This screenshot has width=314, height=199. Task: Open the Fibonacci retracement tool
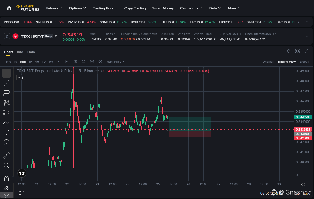pos(7,93)
